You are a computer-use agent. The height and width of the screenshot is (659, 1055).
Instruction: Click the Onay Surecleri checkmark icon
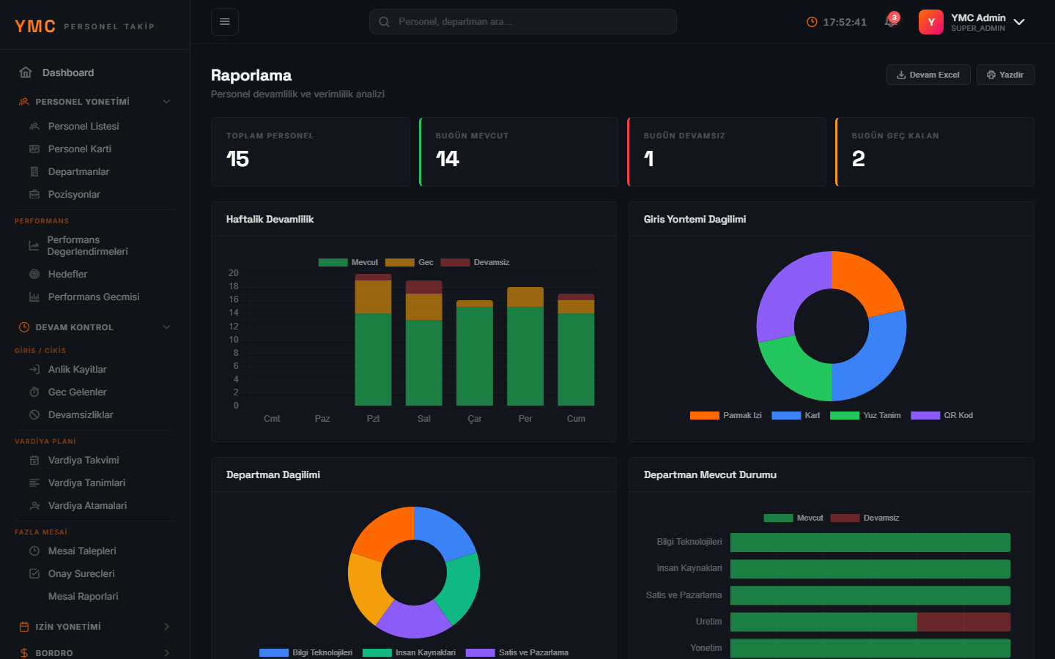point(34,573)
